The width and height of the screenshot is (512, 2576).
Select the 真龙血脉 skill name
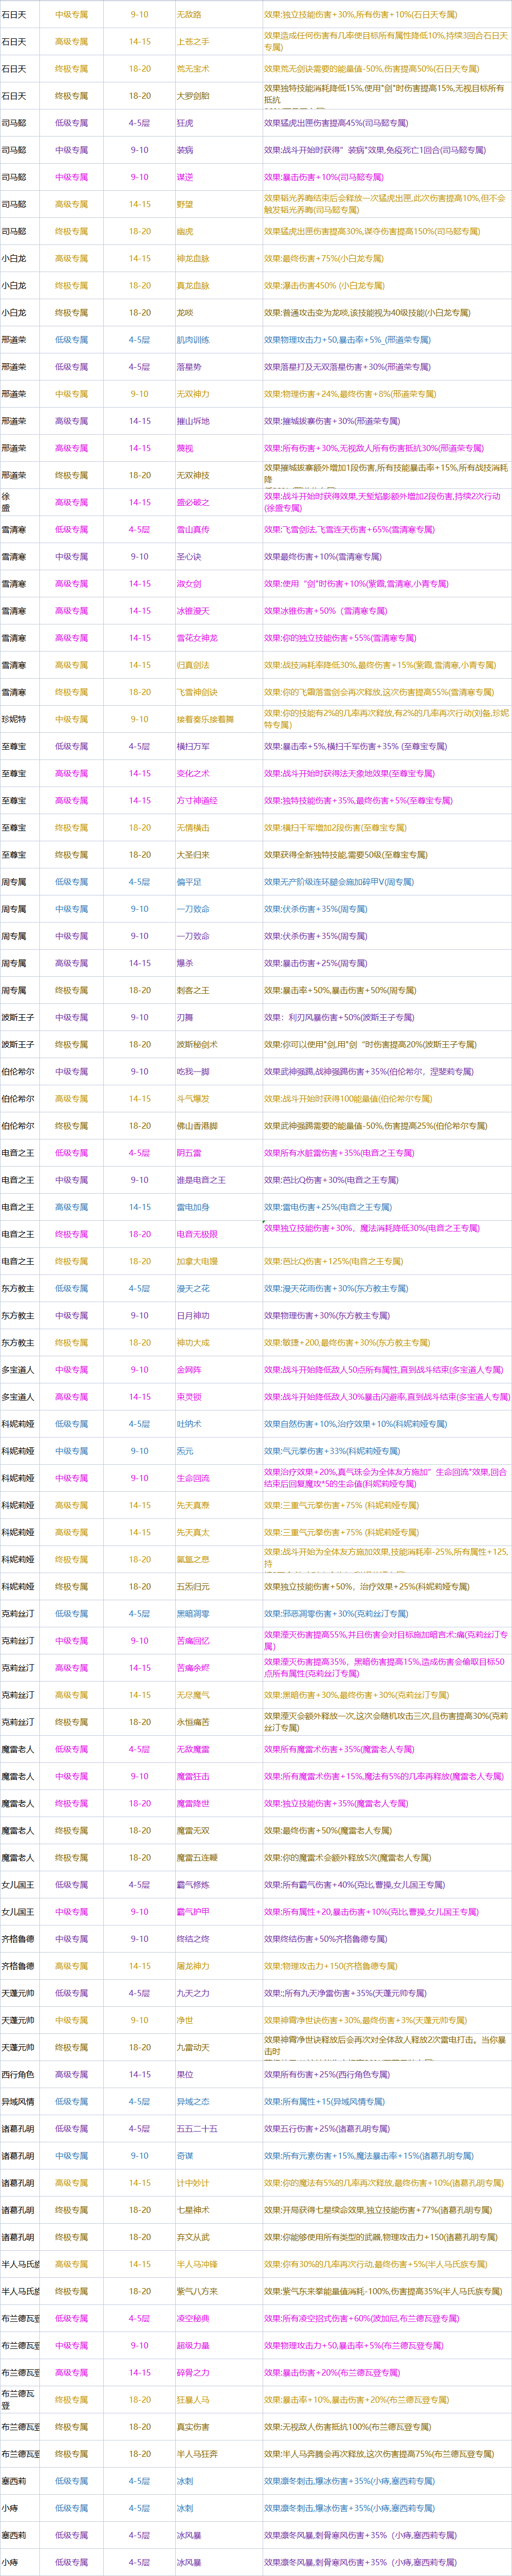click(x=193, y=285)
